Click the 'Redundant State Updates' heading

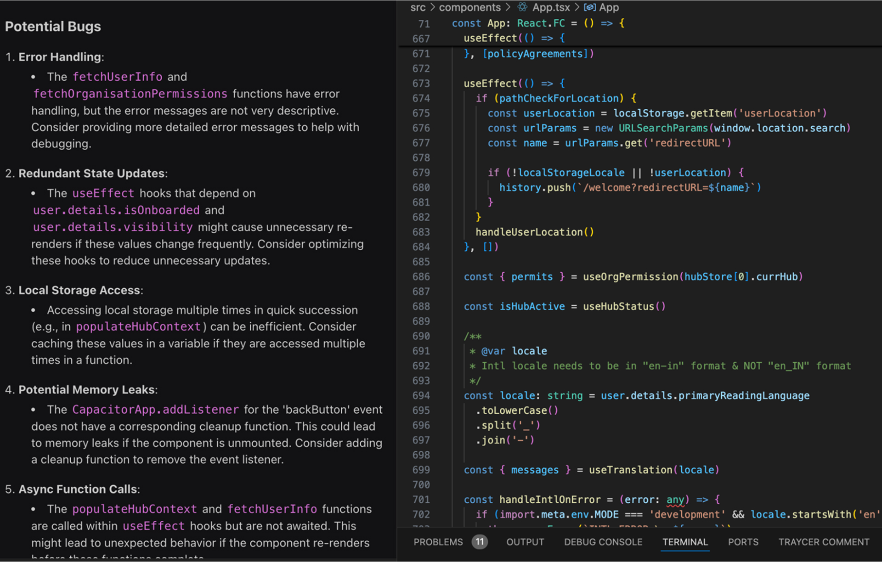click(x=91, y=174)
